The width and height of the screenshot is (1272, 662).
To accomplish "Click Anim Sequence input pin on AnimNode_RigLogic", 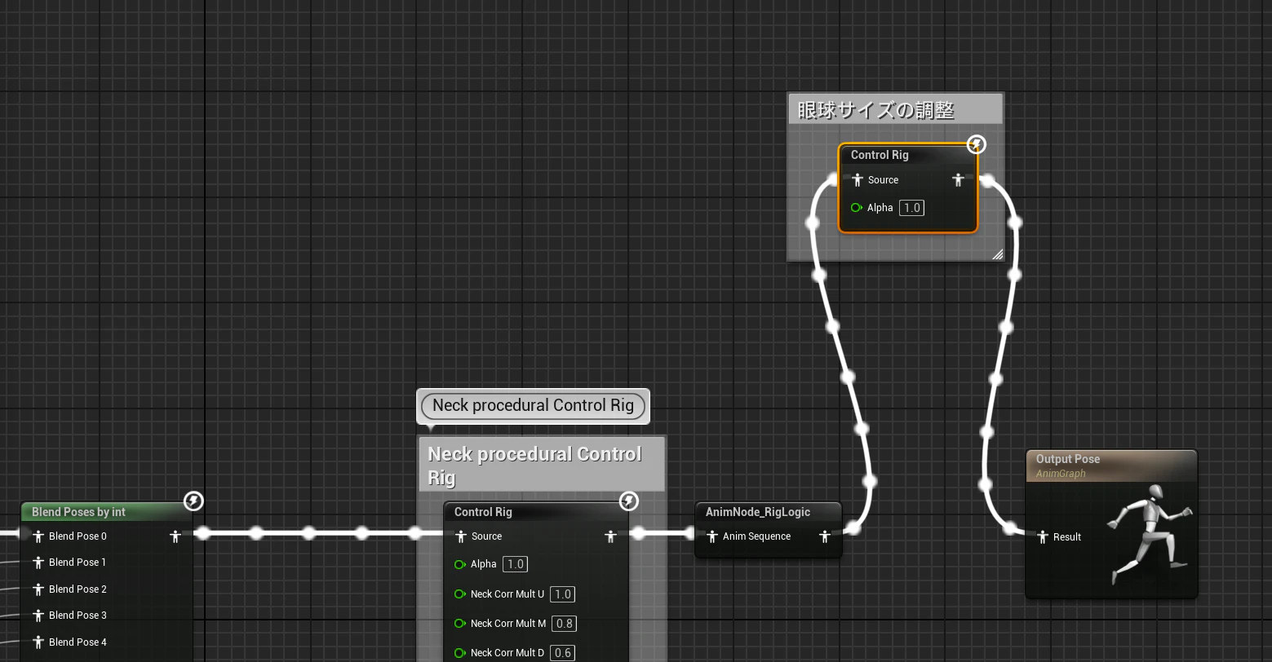I will click(x=711, y=536).
